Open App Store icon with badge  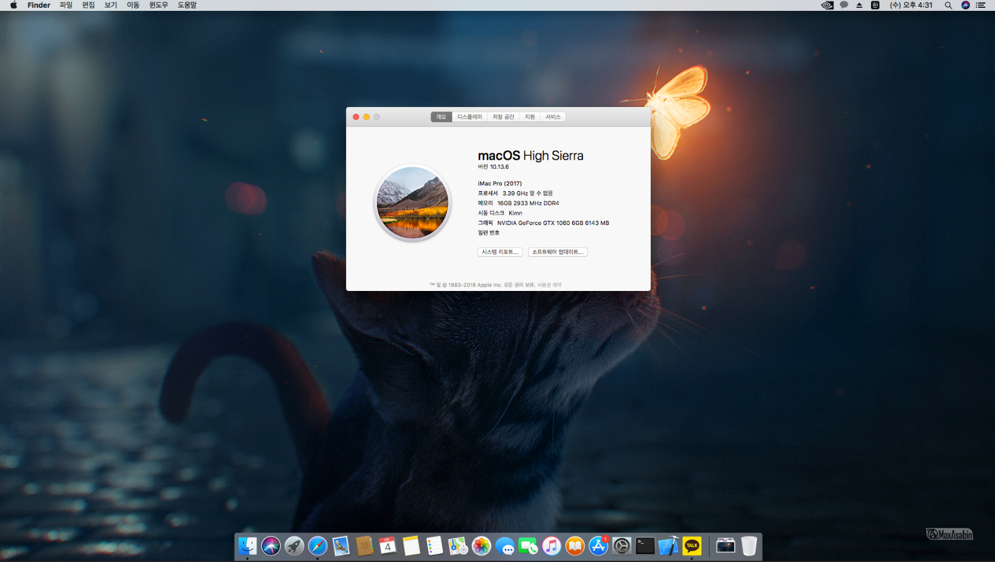(x=598, y=546)
